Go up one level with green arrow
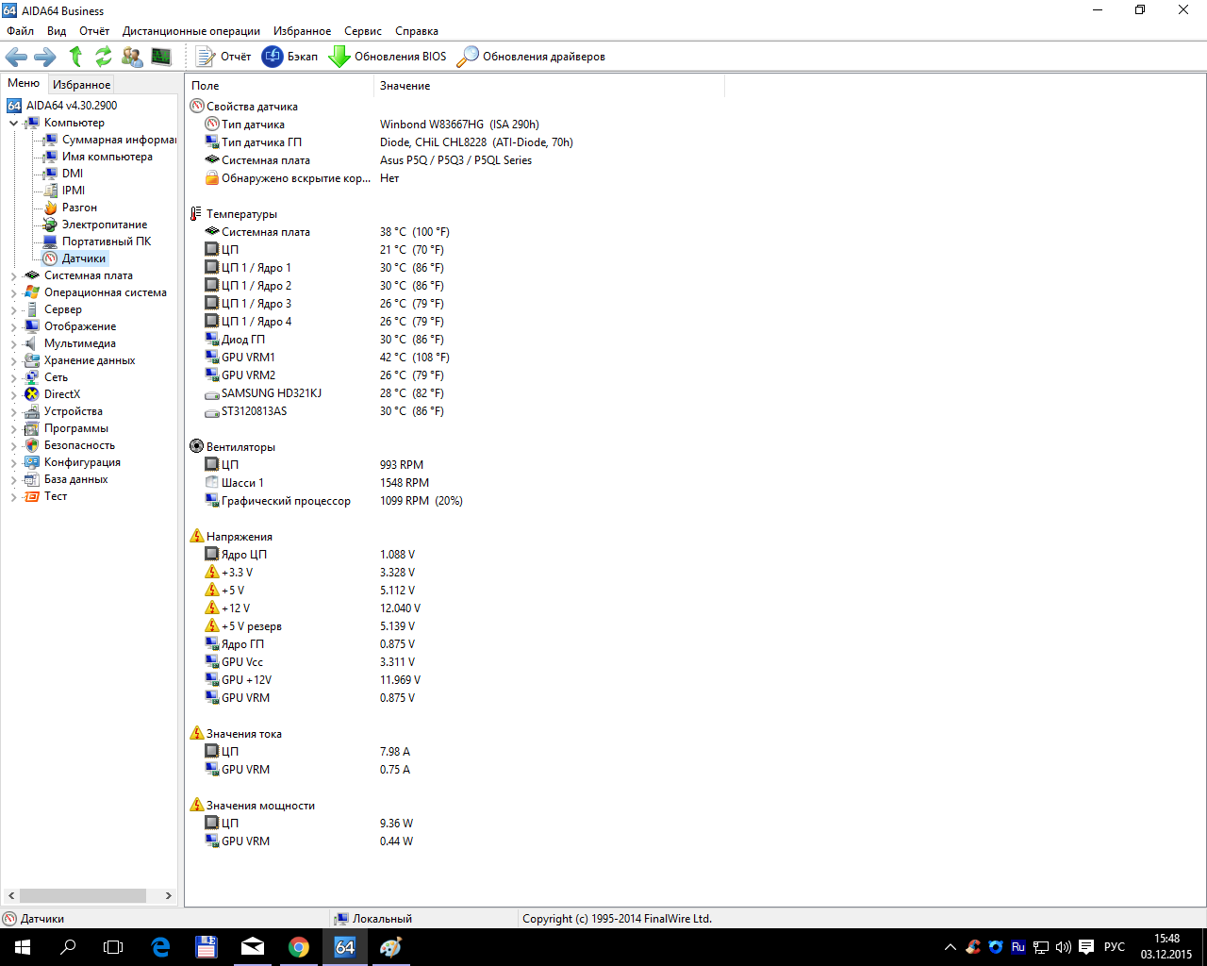 point(75,57)
